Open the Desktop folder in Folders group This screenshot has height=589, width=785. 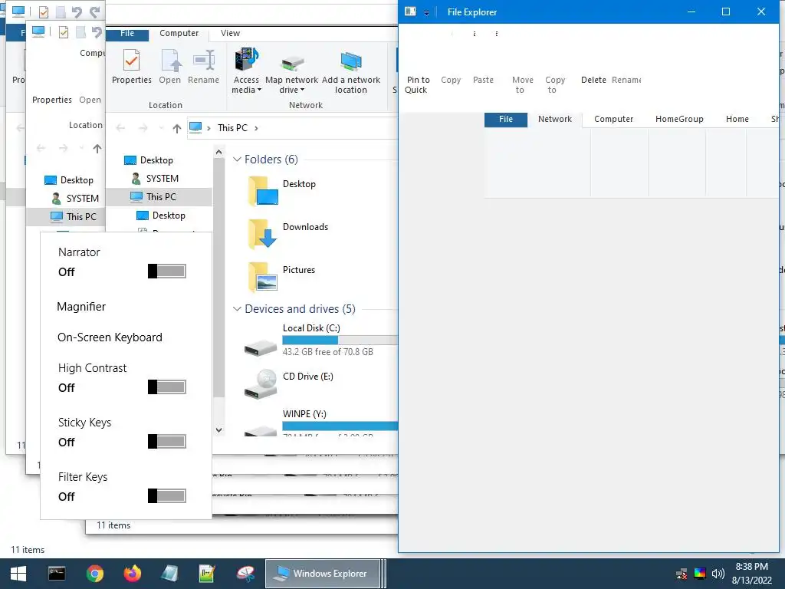(x=264, y=191)
